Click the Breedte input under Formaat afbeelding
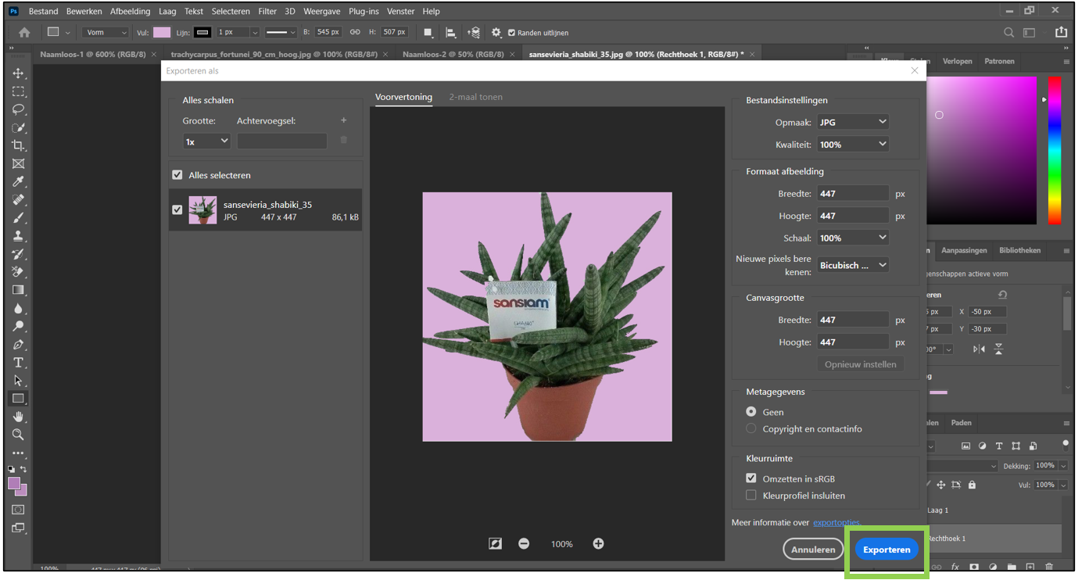The height and width of the screenshot is (580, 1089). click(x=852, y=194)
